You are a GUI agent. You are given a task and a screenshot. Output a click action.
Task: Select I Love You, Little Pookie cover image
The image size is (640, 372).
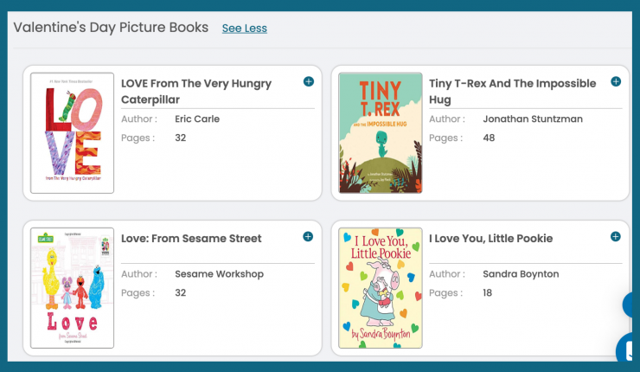(381, 288)
